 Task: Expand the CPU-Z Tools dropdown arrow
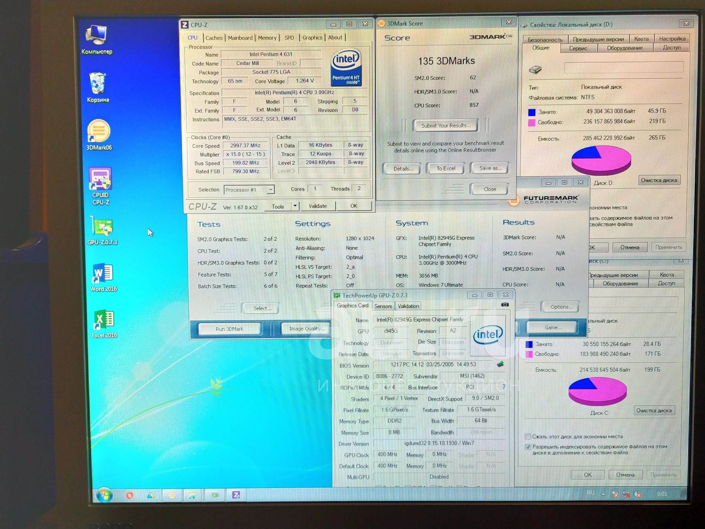(295, 206)
